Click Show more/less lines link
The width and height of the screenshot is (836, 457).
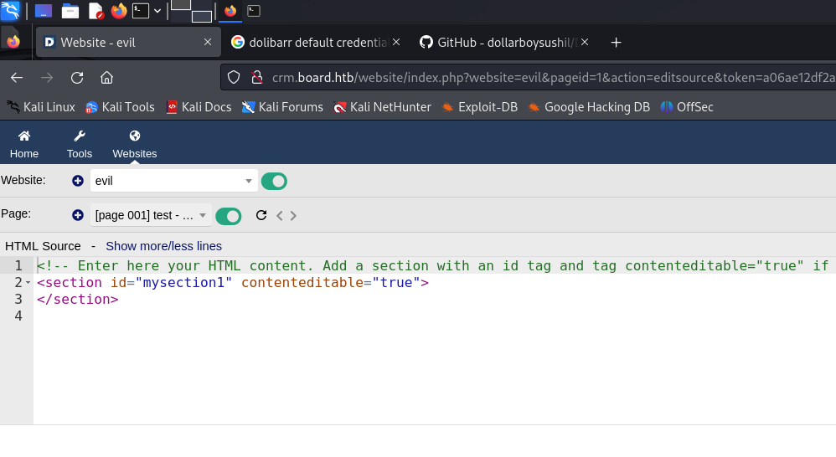[x=163, y=246]
